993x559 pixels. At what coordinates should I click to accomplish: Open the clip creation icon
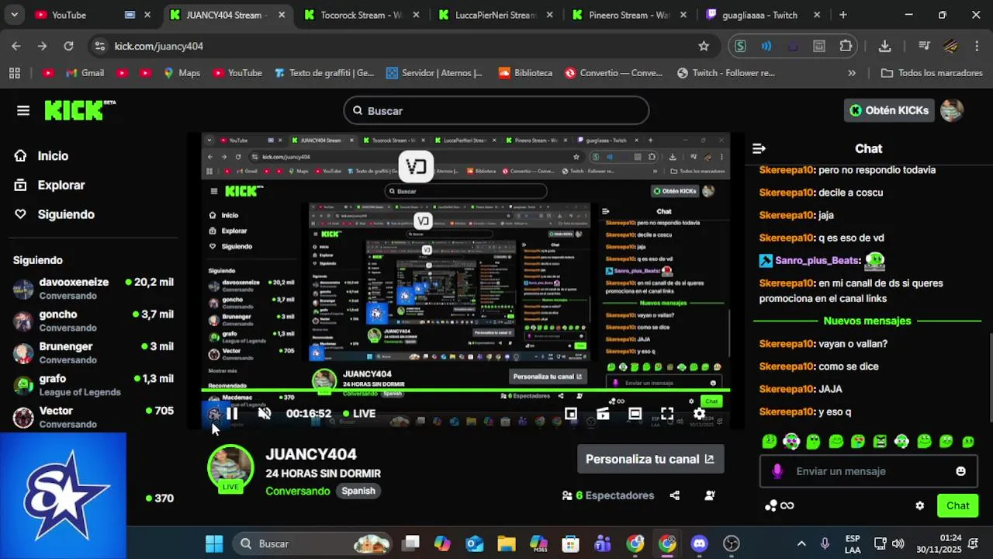(x=603, y=414)
